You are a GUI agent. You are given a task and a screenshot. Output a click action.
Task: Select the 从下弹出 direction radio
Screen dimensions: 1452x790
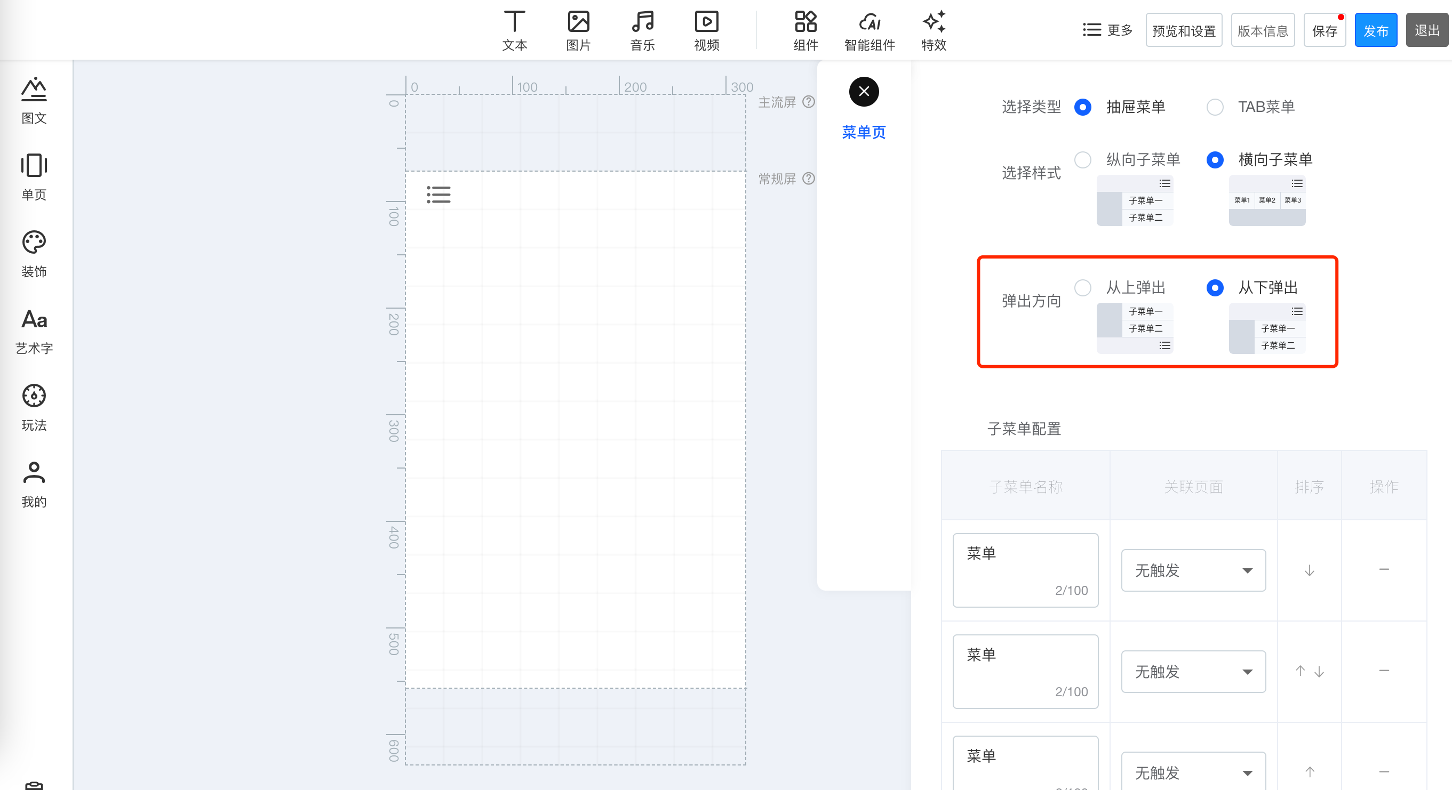(x=1215, y=287)
